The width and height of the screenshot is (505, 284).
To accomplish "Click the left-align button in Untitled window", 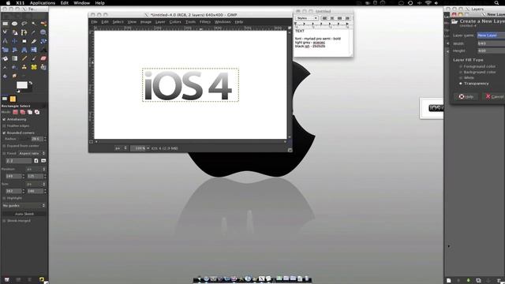I will pyautogui.click(x=324, y=18).
